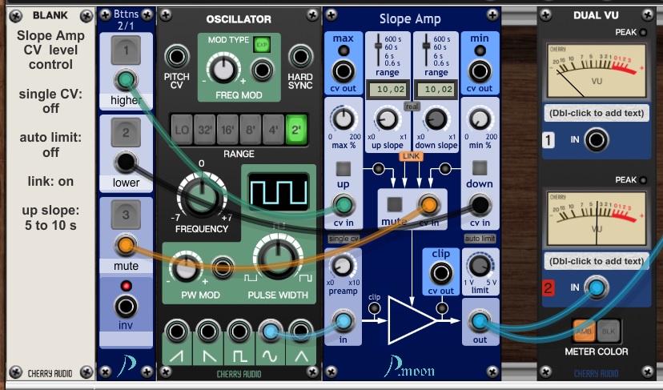Click the triangle waveform output jack
This screenshot has height=390, width=663.
301,332
